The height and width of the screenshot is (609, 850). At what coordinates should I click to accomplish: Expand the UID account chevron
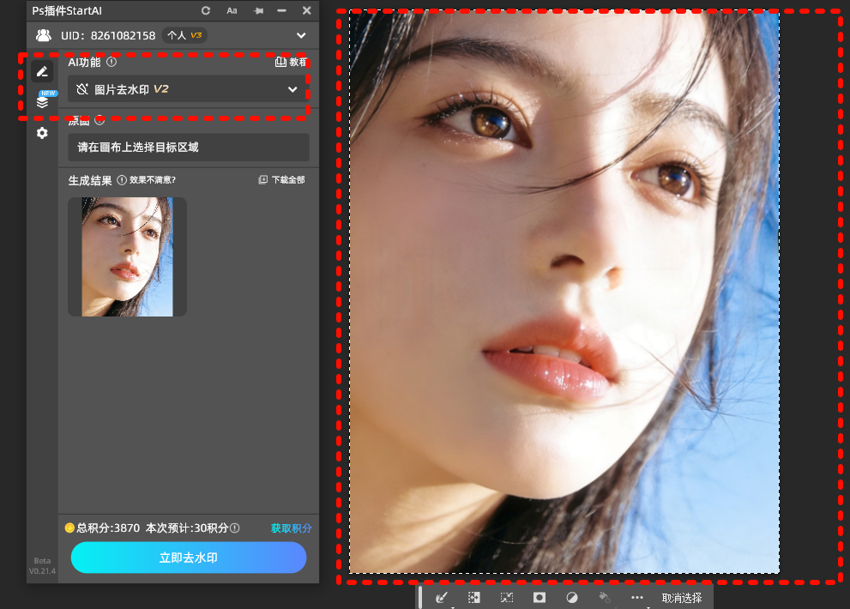tap(301, 35)
